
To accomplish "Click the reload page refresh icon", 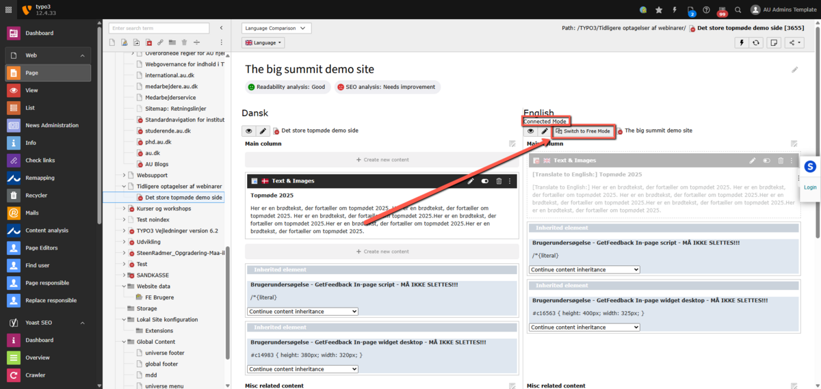I will [756, 42].
